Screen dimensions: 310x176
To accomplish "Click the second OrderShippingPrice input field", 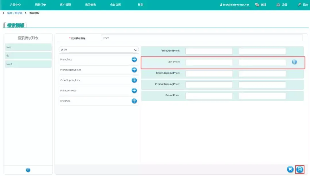I will [262, 73].
